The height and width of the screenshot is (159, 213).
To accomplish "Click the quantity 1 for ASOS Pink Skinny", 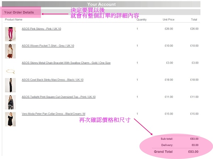I will coord(137,29).
